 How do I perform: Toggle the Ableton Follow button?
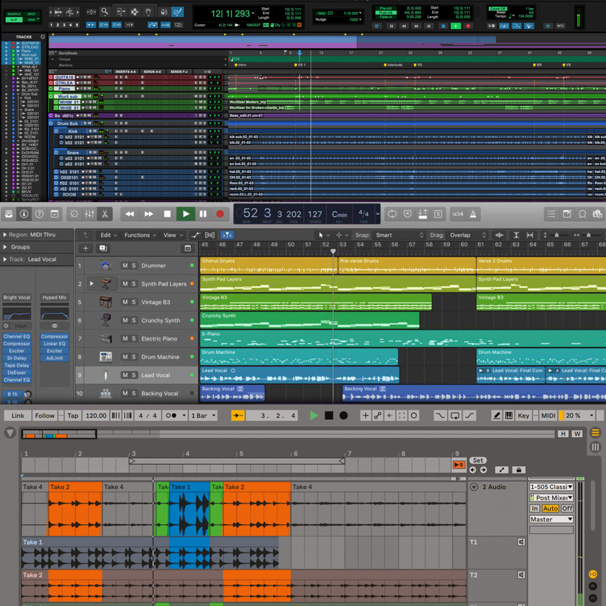point(44,416)
